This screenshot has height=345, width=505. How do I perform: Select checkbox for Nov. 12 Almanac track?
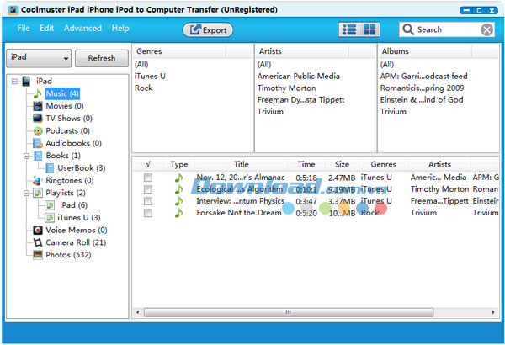tap(148, 178)
